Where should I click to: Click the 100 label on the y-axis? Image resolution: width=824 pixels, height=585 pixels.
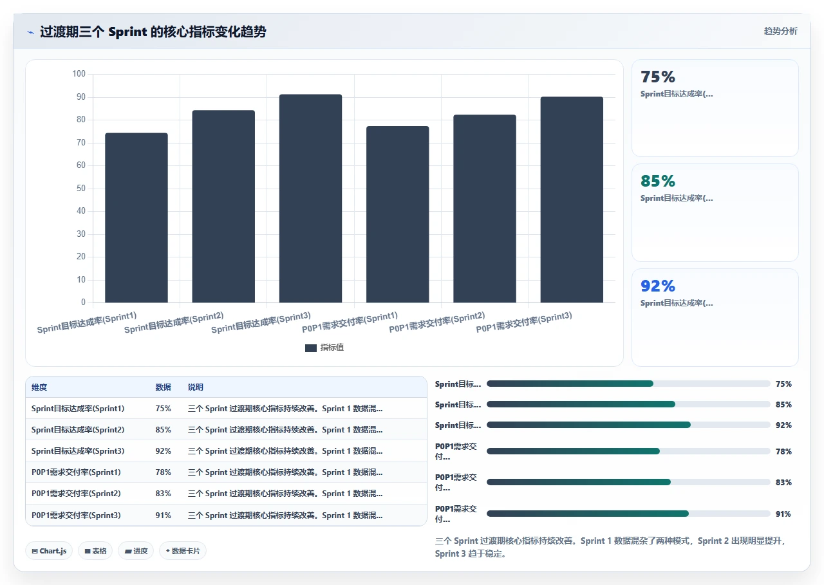pos(79,74)
